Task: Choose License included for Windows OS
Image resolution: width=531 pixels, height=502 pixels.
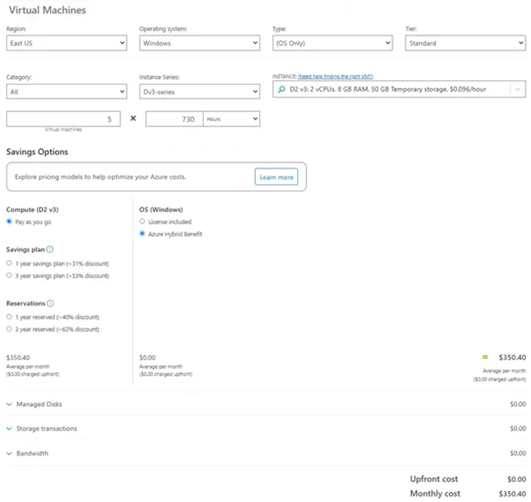Action: pos(142,221)
